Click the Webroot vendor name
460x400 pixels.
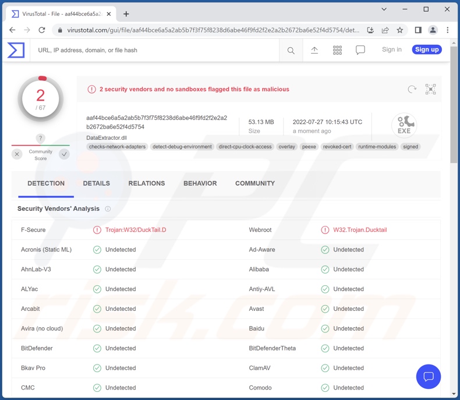260,230
